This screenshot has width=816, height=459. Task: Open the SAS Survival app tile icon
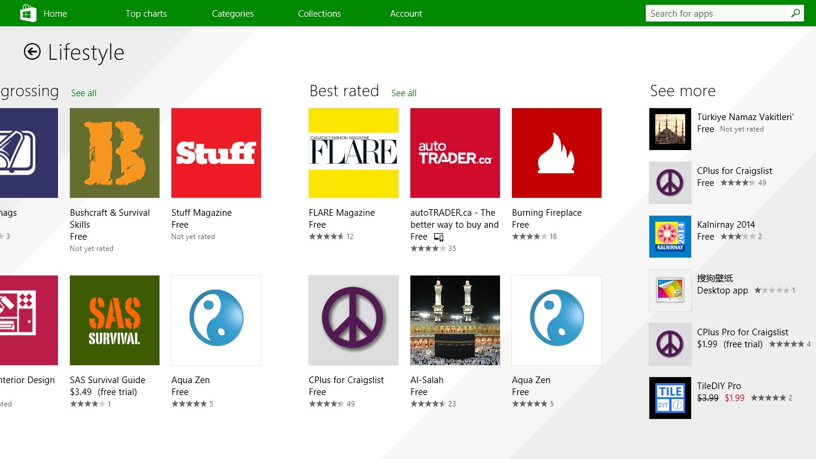click(115, 320)
